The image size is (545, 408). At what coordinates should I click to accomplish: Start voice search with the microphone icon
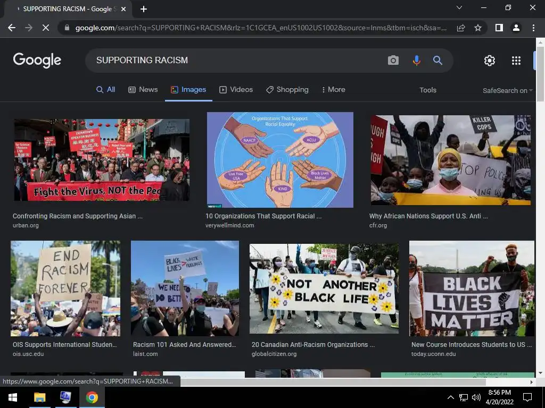click(x=416, y=61)
